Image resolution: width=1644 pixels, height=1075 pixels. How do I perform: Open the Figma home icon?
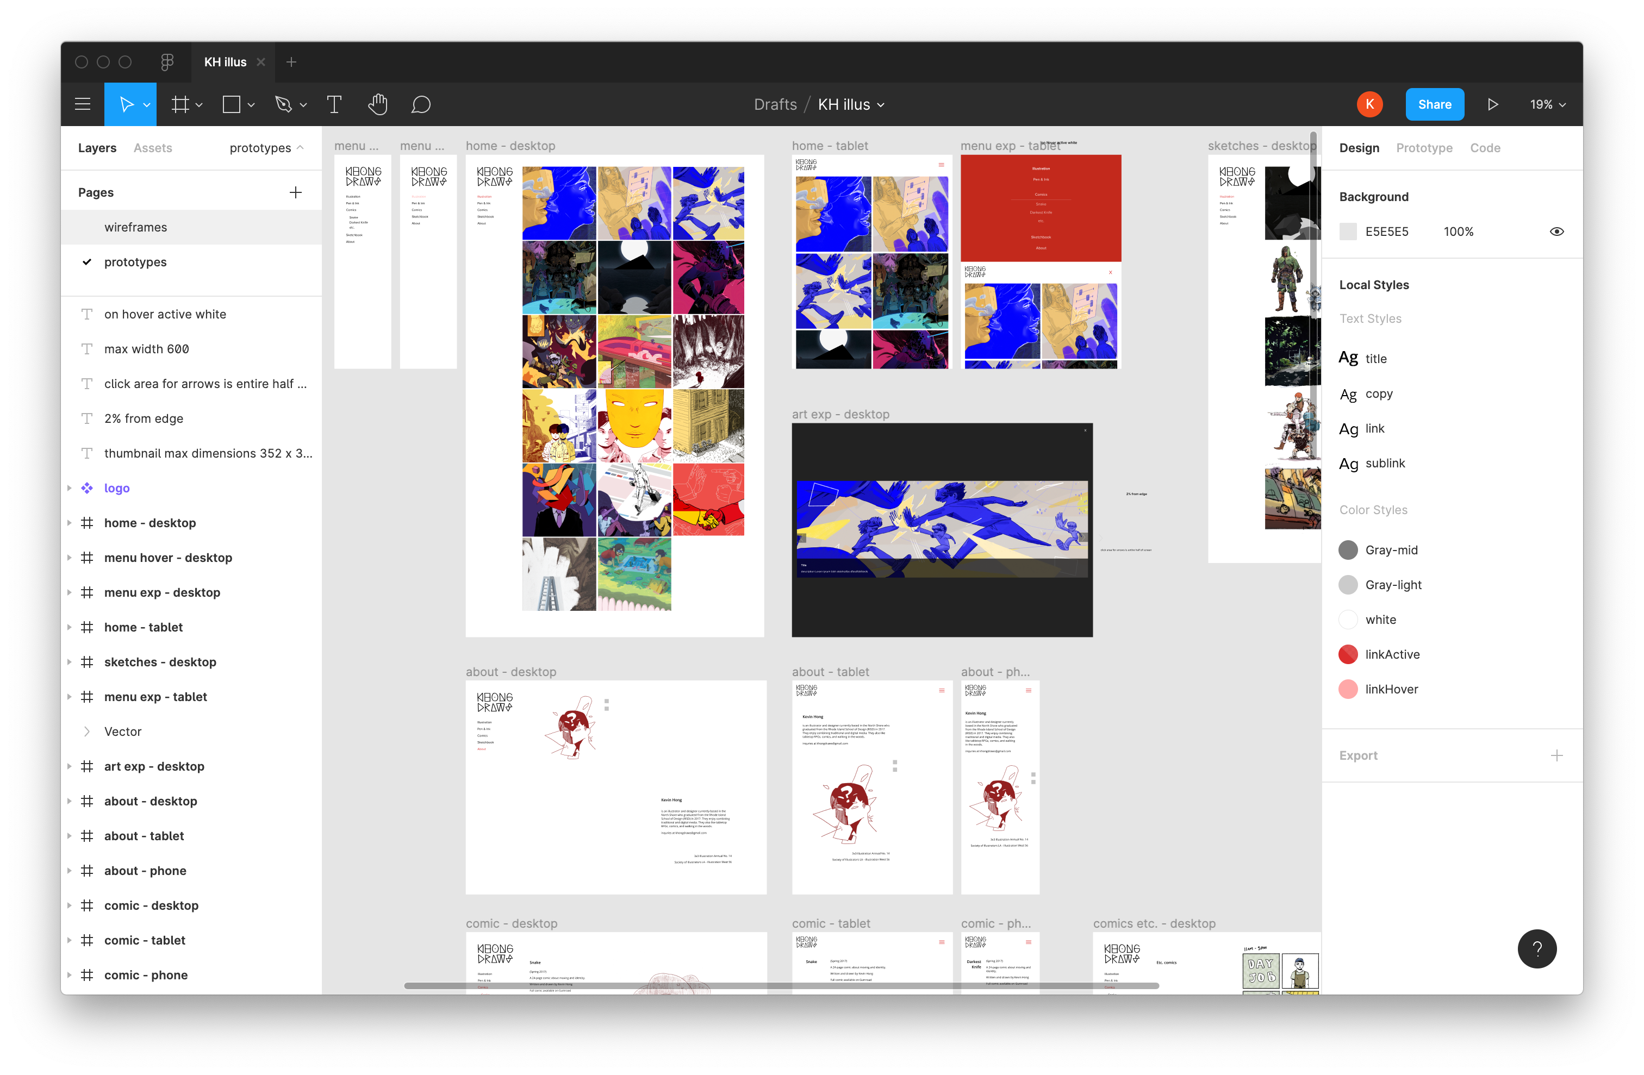(x=167, y=62)
